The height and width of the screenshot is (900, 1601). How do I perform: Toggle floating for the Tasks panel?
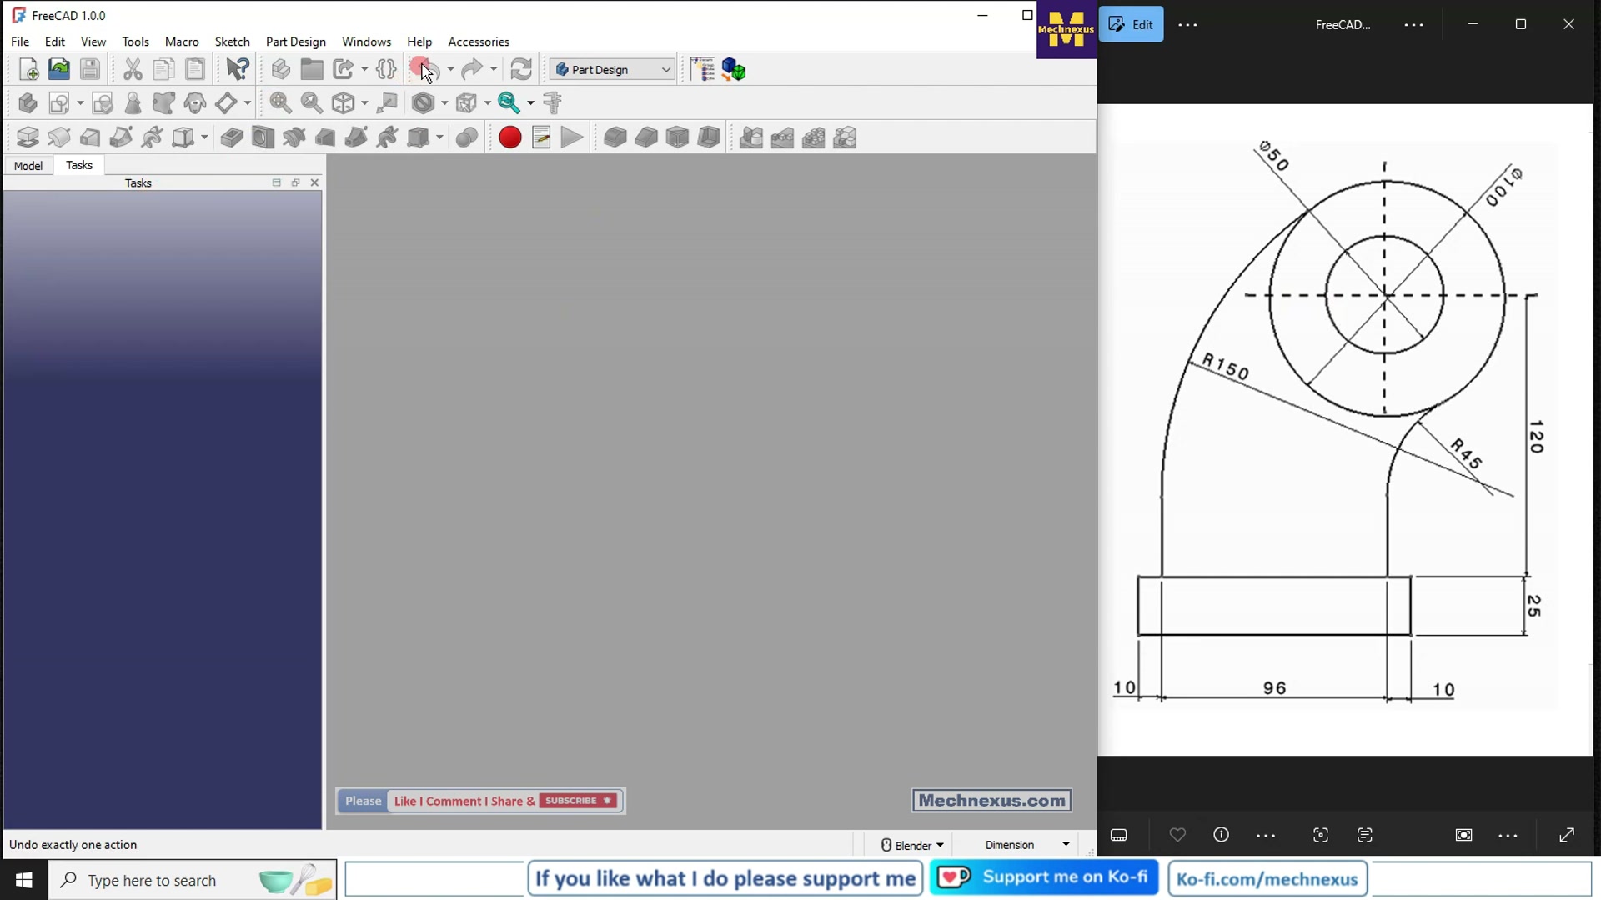(x=295, y=182)
